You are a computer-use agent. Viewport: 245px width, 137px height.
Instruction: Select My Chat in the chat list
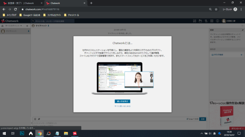click(15, 31)
